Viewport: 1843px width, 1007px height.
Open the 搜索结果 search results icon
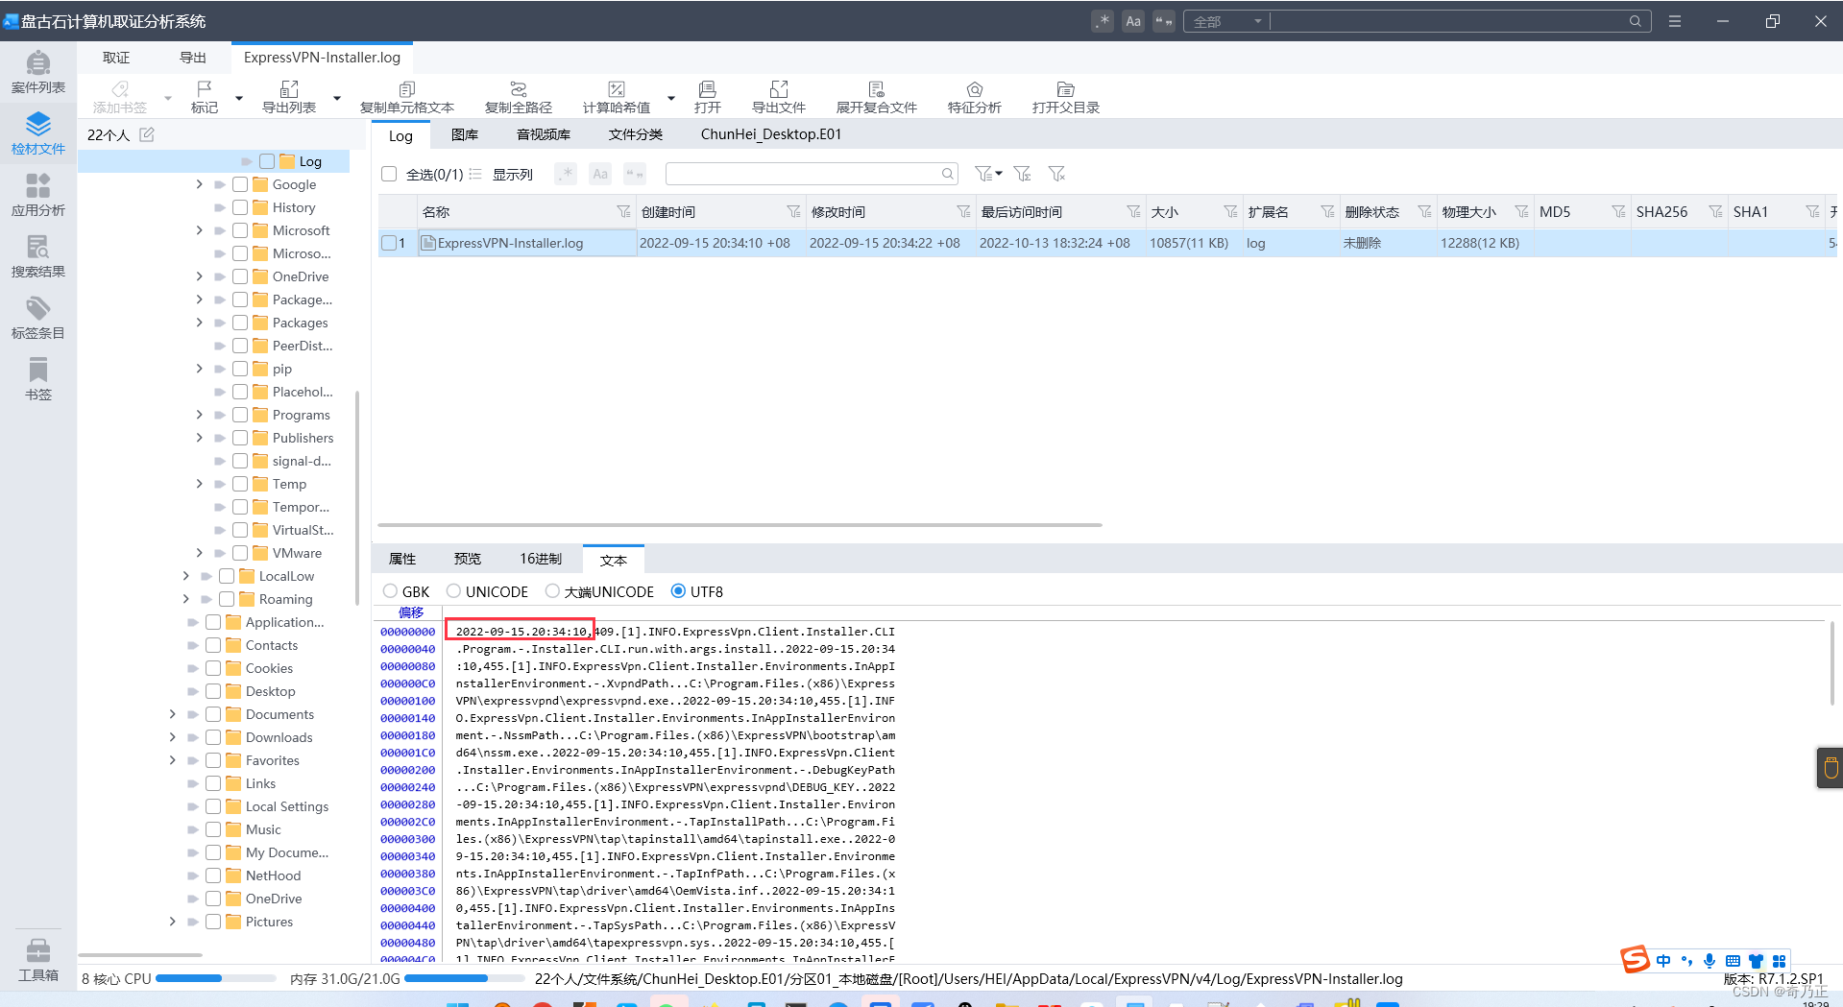click(38, 257)
